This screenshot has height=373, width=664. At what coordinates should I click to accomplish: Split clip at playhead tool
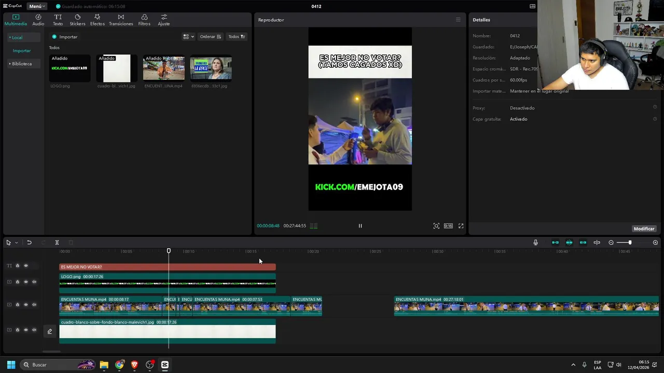[x=57, y=242]
